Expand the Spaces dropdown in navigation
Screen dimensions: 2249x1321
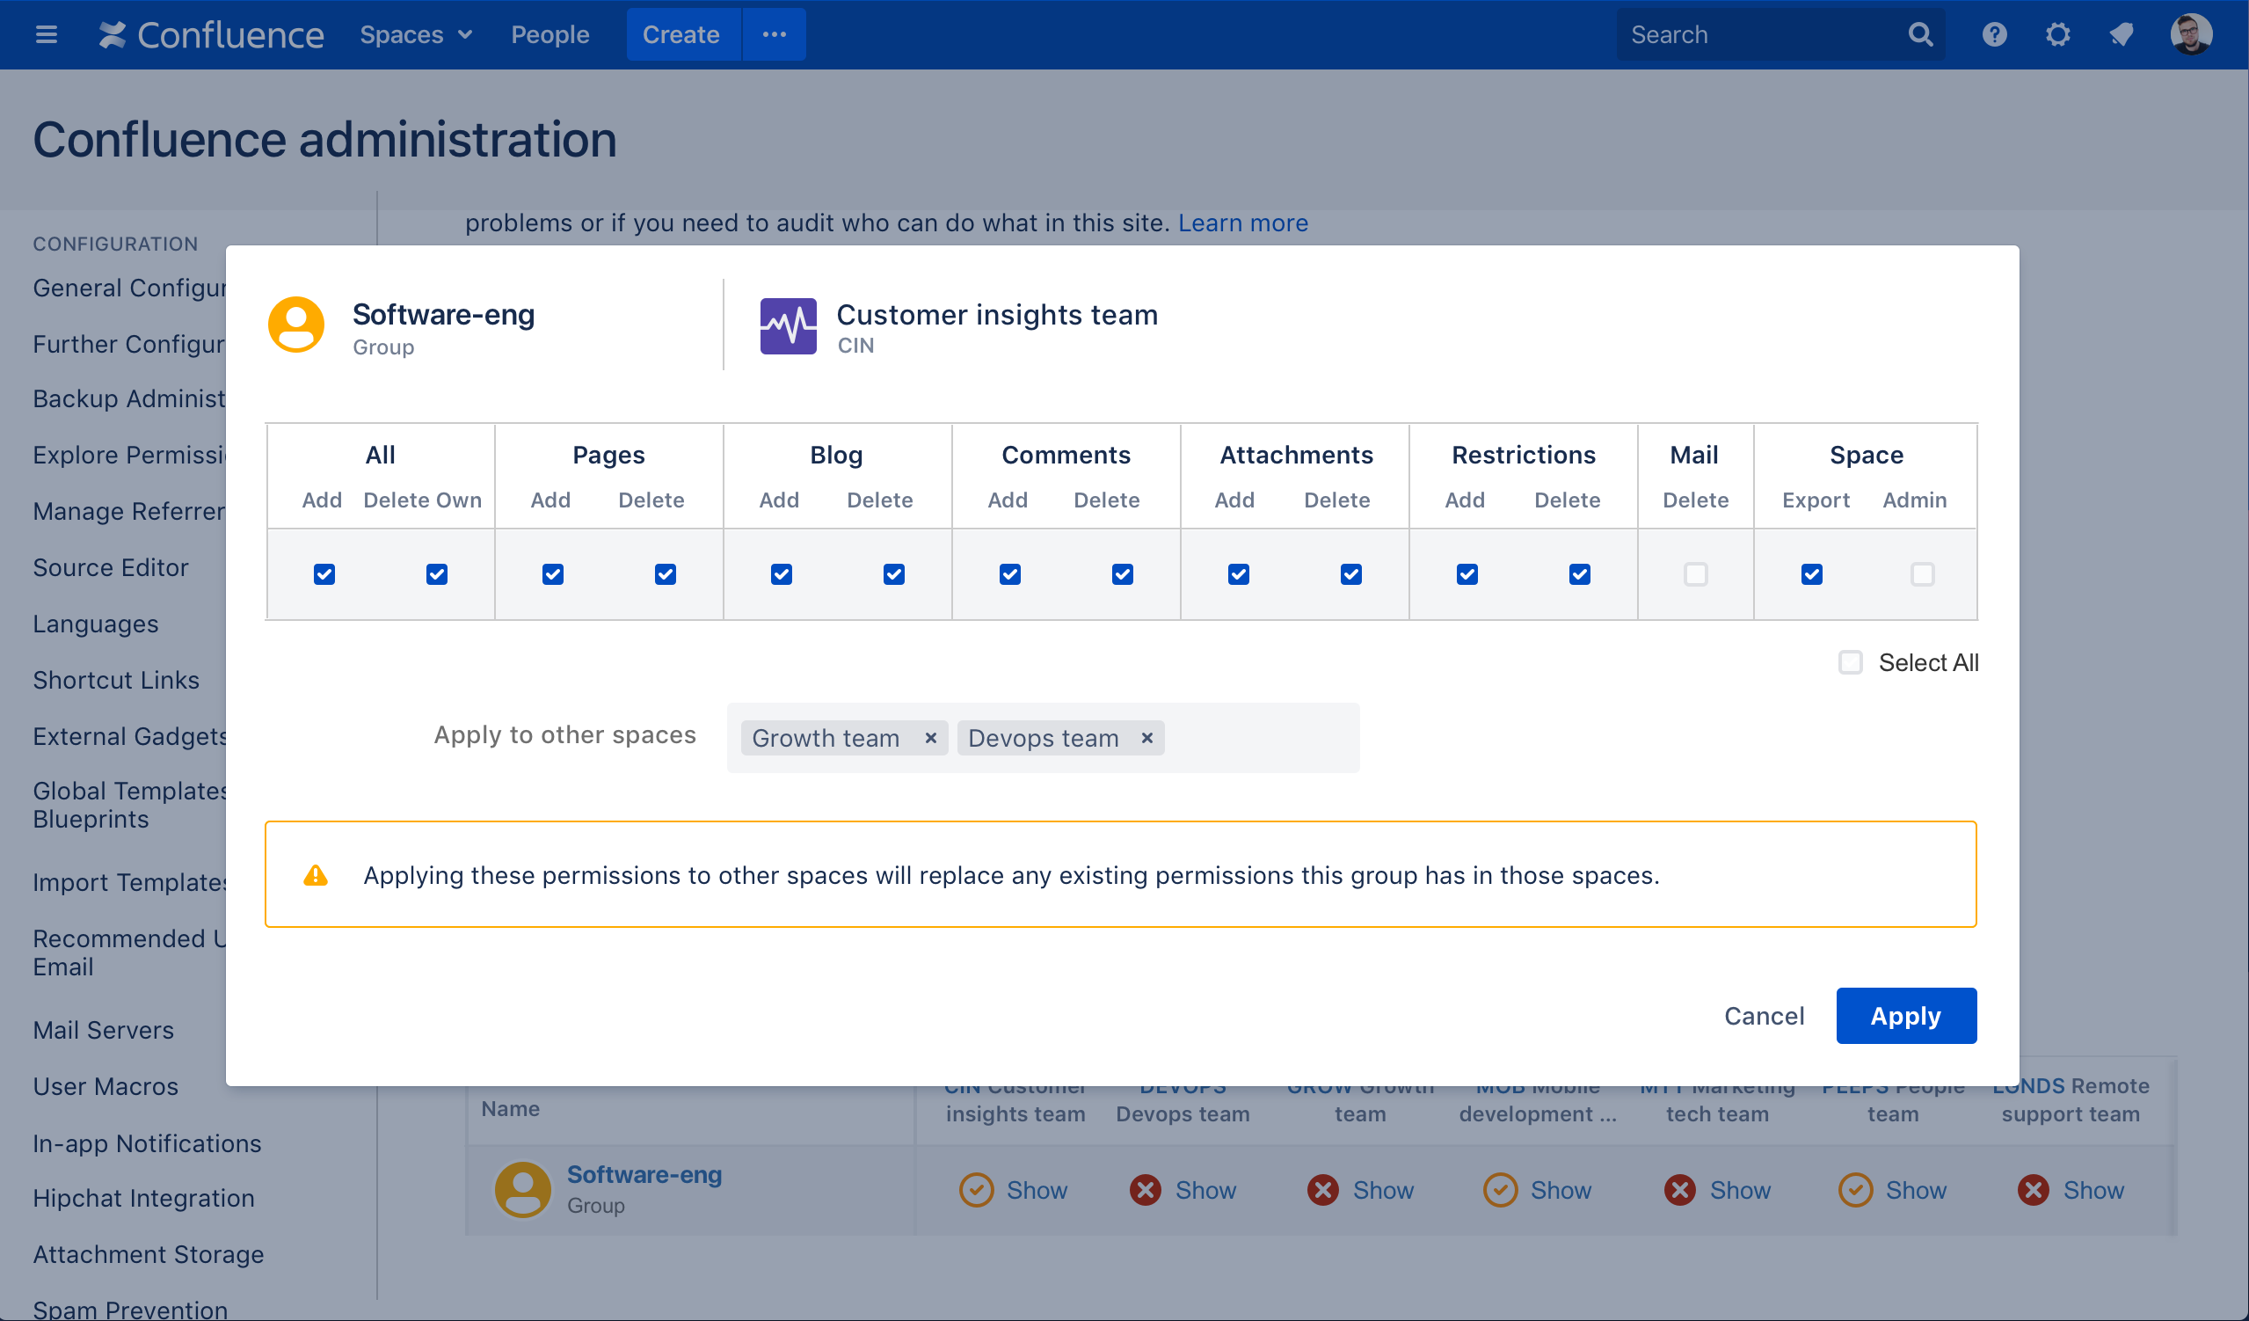(x=411, y=34)
